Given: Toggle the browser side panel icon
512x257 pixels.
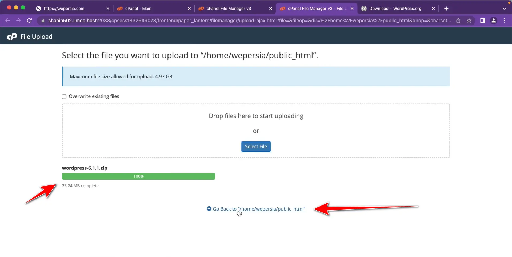Looking at the screenshot, I should 483,21.
